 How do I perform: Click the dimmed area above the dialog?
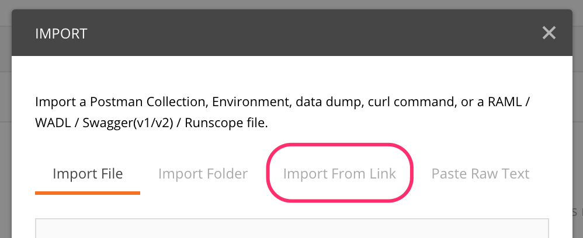pos(292,4)
